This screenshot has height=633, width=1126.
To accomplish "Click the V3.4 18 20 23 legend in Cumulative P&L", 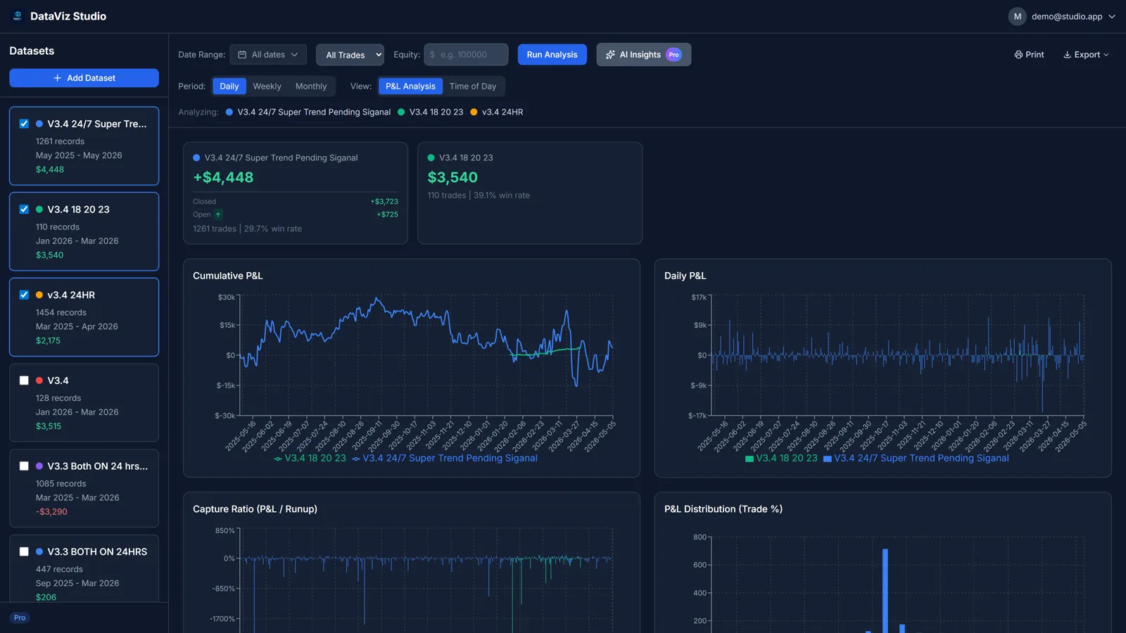I will click(x=310, y=458).
